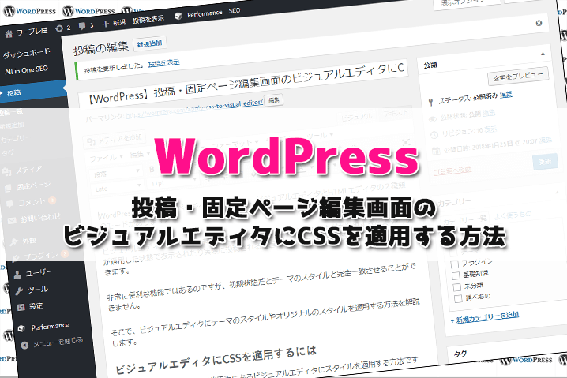Open 外観 in the sidebar

(x=23, y=241)
